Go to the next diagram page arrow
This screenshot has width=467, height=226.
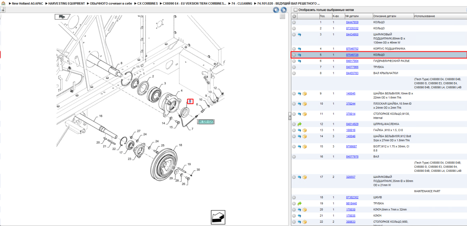tap(283, 10)
